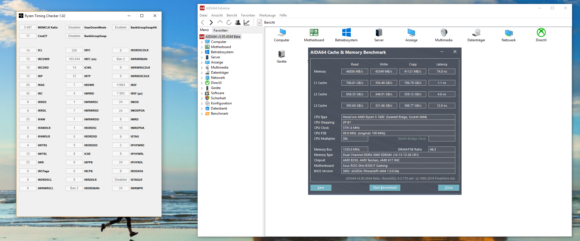Screen dimensions: 580x241
Task: Open the Ansicht menu
Action: point(217,15)
